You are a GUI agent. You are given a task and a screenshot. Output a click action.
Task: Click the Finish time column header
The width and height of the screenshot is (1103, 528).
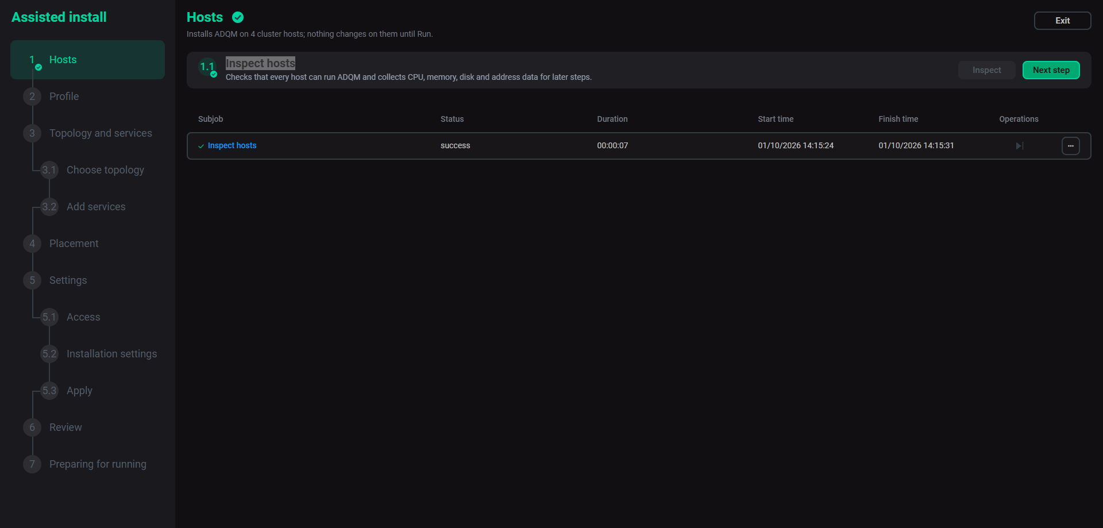(x=898, y=119)
